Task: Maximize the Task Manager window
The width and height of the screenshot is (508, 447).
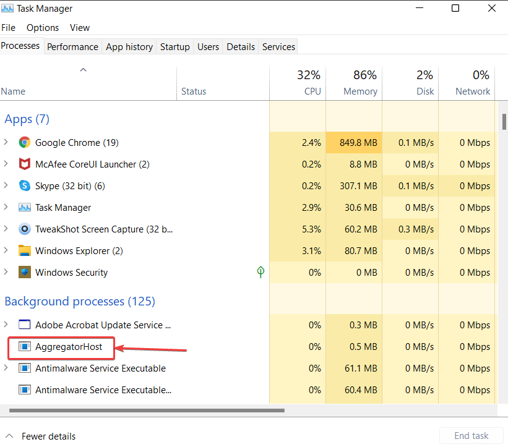Action: coord(455,8)
